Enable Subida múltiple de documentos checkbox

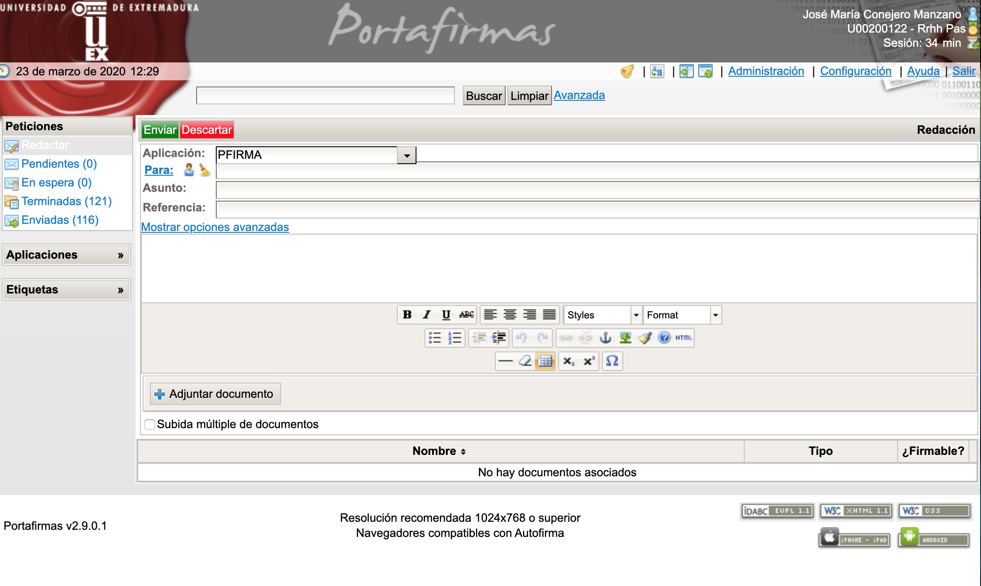150,424
